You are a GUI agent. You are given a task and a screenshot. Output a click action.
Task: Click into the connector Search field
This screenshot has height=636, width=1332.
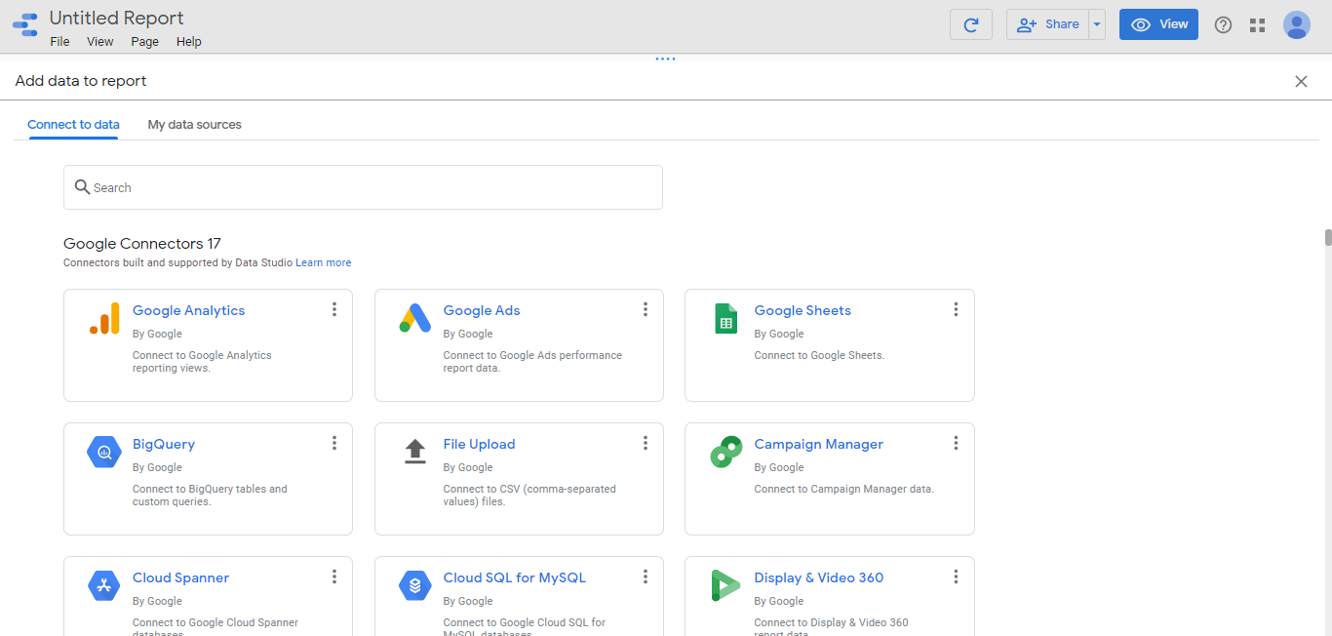[363, 187]
